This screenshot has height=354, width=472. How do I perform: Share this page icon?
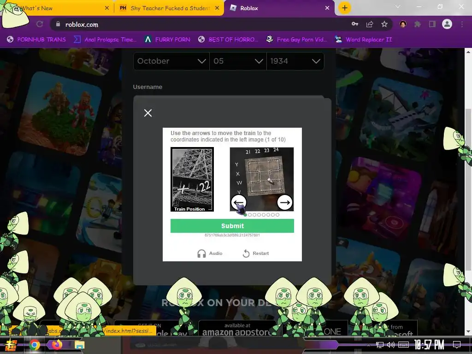point(370,24)
